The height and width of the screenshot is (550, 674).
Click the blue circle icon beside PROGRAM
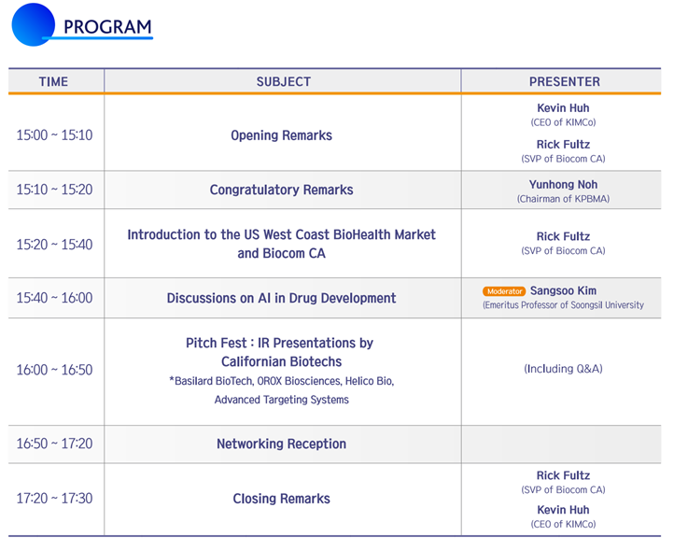click(34, 24)
